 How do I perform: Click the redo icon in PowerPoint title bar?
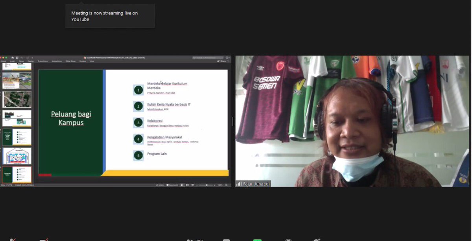28,58
